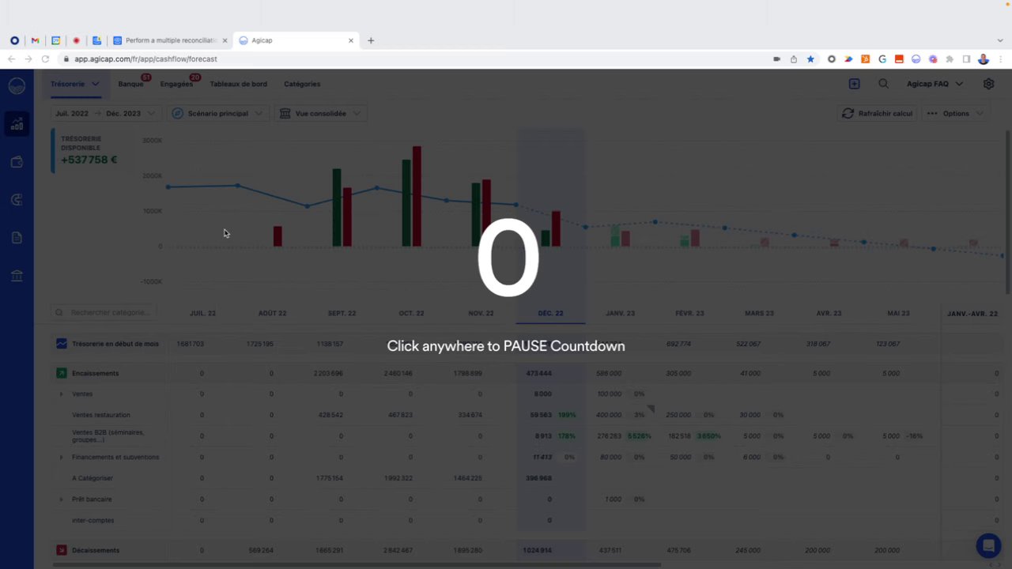Screen dimensions: 1012x569
Task: Open the documents icon in the sidebar
Action: point(17,238)
